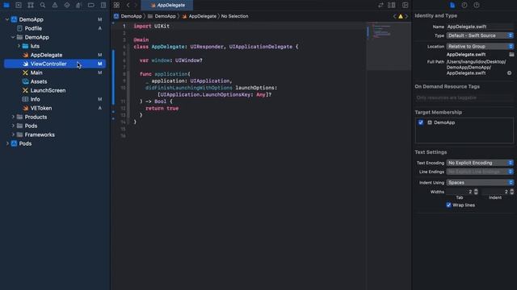Open the Breakpoint navigator icon
The image size is (517, 290).
pos(91,6)
